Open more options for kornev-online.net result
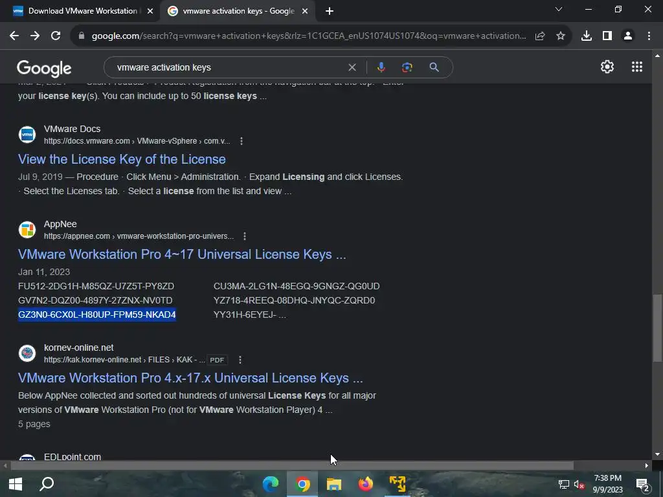Viewport: 663px width, 497px height. pos(240,360)
